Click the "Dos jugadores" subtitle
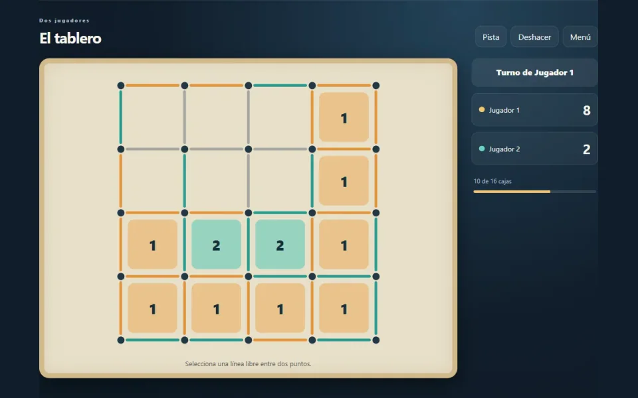This screenshot has height=398, width=638. click(x=64, y=21)
